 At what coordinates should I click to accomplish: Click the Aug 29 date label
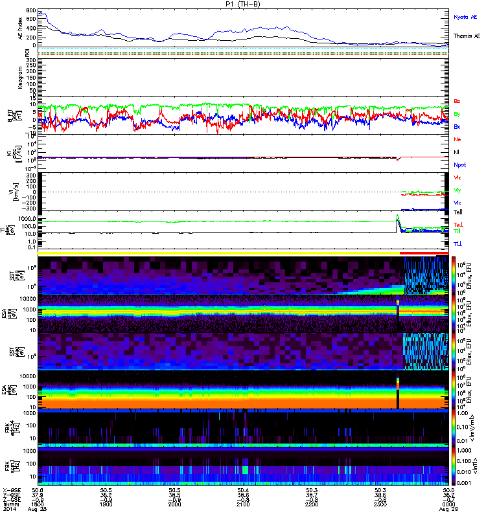(448, 509)
